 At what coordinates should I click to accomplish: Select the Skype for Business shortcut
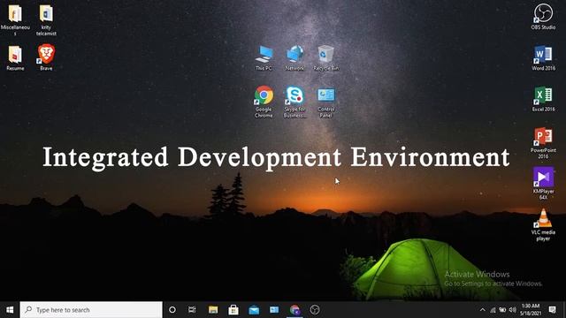[x=294, y=102]
